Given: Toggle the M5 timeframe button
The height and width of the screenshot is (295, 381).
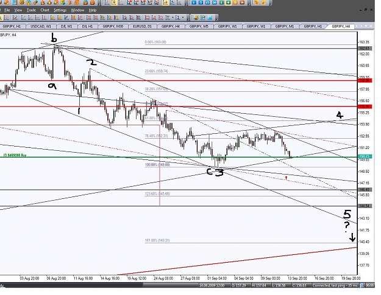Looking at the screenshot, I should (x=201, y=2).
